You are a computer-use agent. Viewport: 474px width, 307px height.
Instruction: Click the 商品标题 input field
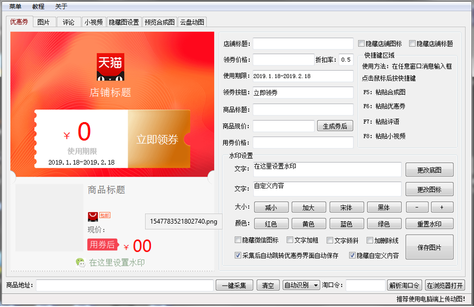pos(303,109)
